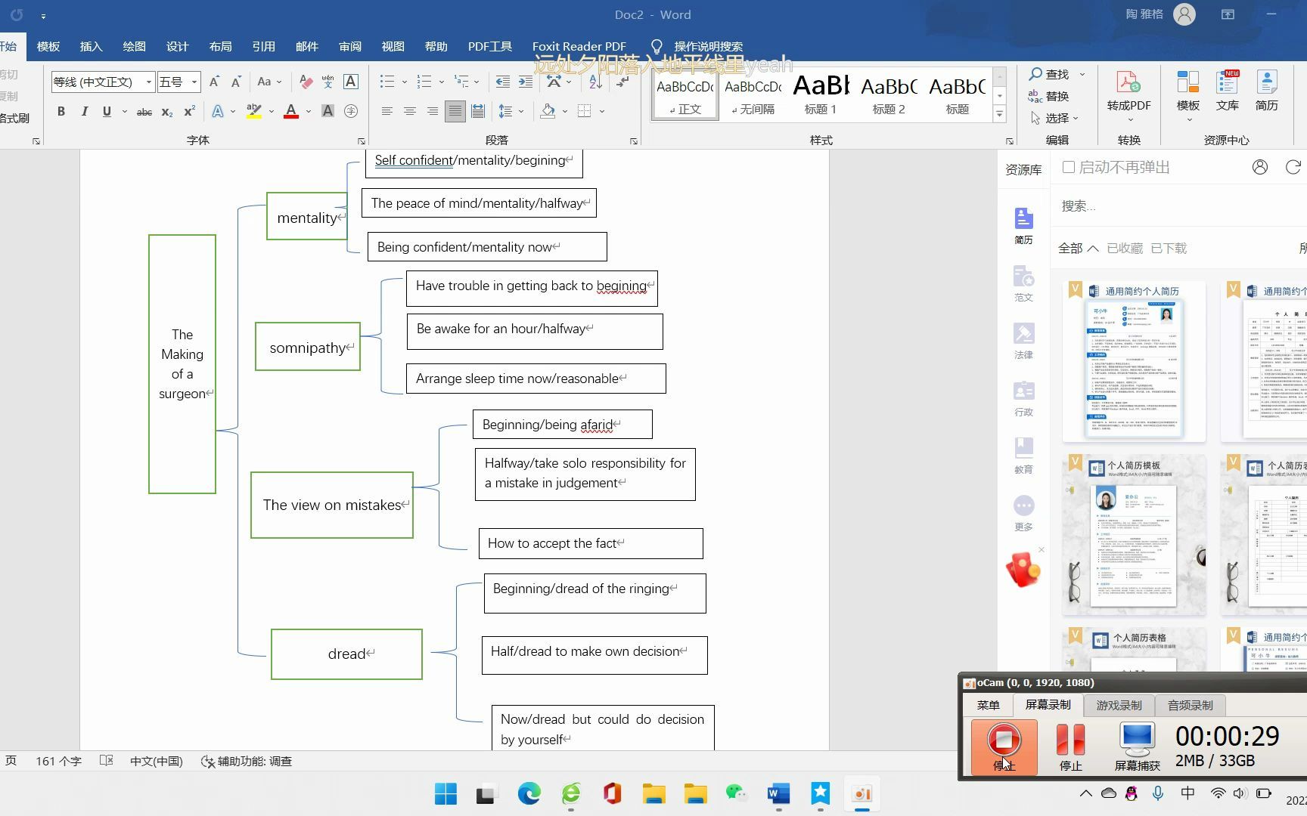This screenshot has height=816, width=1307.
Task: Refresh the resource library panel
Action: pos(1293,167)
